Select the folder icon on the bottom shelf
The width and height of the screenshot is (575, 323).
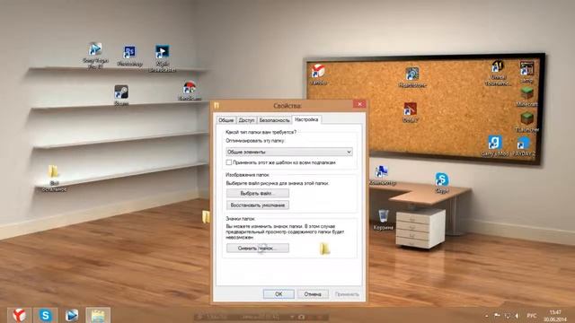click(x=54, y=179)
